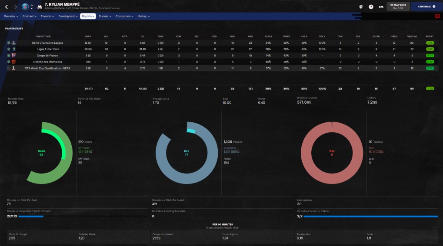Expand the Overview dropdown menu
The height and width of the screenshot is (246, 443).
point(11,16)
